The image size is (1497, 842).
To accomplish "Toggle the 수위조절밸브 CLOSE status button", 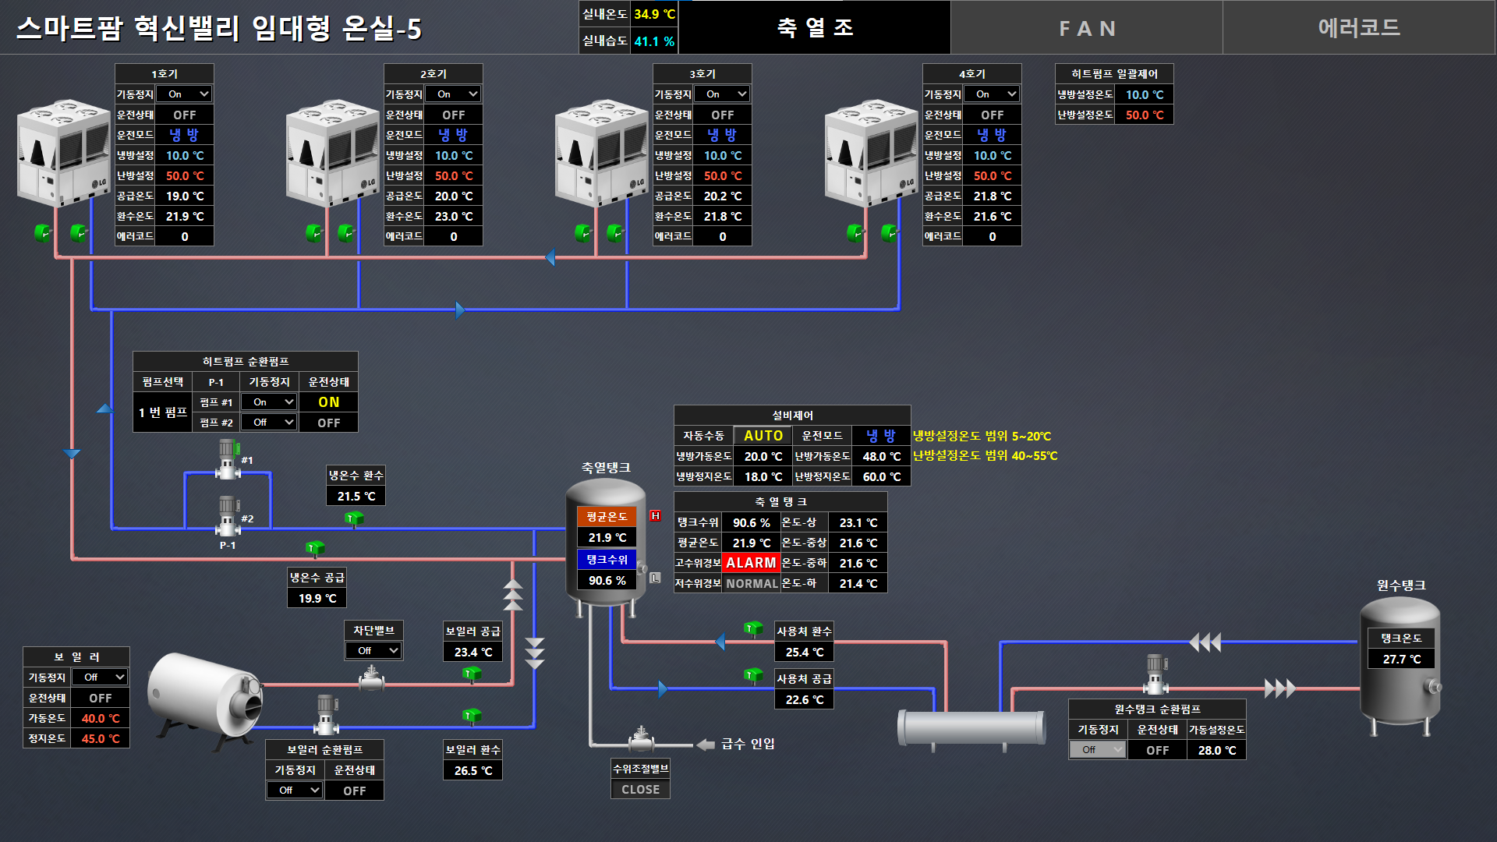I will click(640, 789).
